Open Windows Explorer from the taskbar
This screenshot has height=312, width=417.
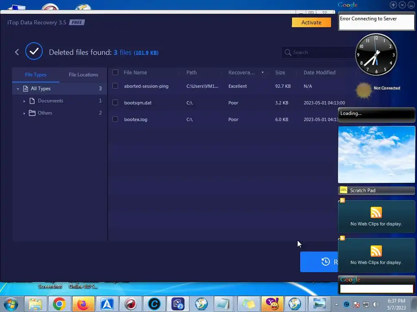tap(35, 304)
